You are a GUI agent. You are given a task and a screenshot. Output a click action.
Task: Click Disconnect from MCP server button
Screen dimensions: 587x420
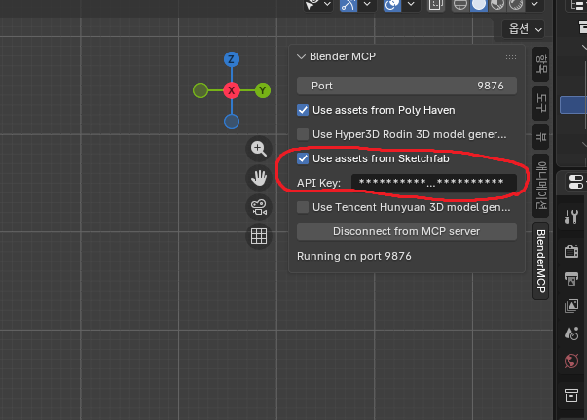coord(407,231)
